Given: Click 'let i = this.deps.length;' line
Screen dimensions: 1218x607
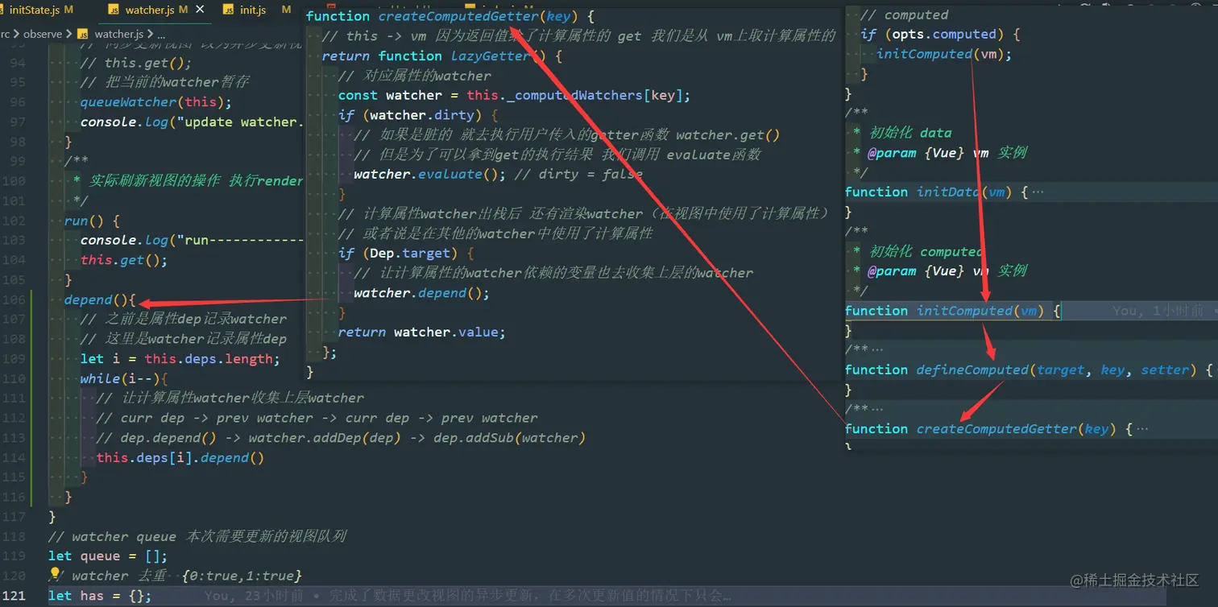Looking at the screenshot, I should pos(180,359).
